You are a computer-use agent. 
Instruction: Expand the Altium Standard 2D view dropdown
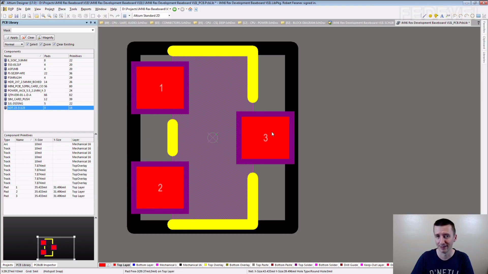tap(169, 16)
